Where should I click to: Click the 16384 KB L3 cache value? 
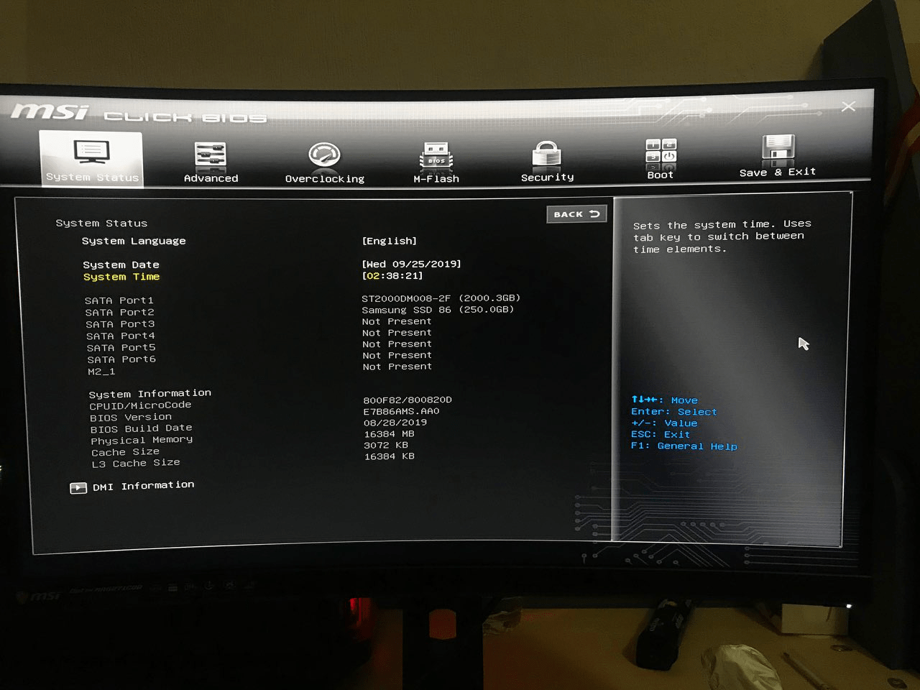pyautogui.click(x=390, y=456)
